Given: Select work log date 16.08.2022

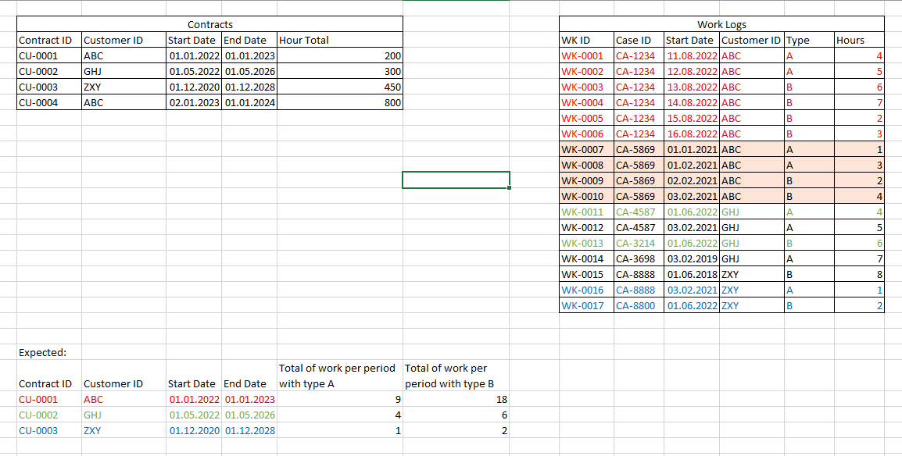Looking at the screenshot, I should [x=692, y=134].
